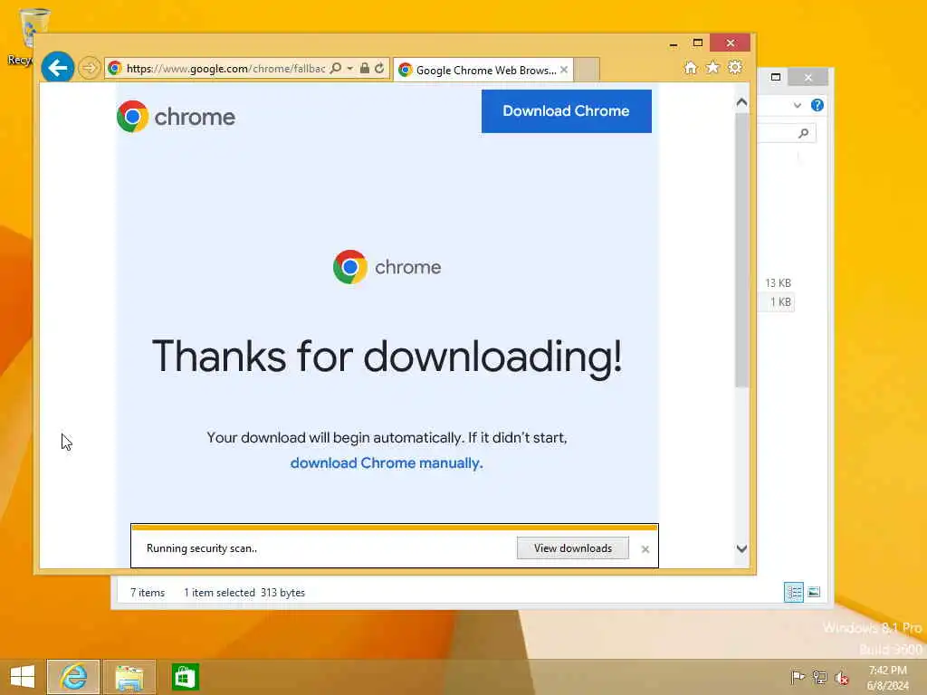
Task: Maximize the Internet Explorer window
Action: [x=698, y=43]
